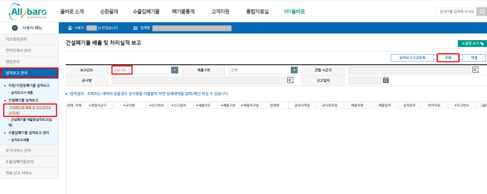This screenshot has height=194, width=487.
Task: Click the 삭제 column header
Action: click(x=78, y=106)
